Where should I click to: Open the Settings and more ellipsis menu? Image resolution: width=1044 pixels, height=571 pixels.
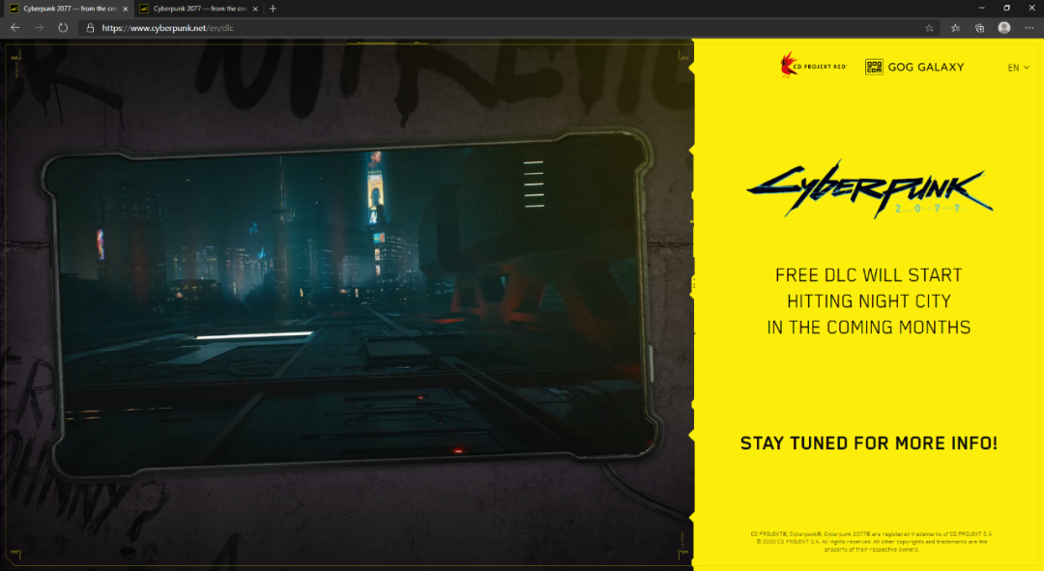pyautogui.click(x=1029, y=28)
